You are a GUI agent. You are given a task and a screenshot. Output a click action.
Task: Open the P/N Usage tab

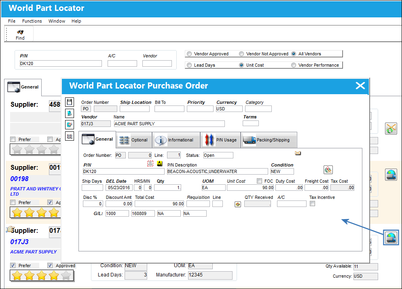pyautogui.click(x=220, y=140)
